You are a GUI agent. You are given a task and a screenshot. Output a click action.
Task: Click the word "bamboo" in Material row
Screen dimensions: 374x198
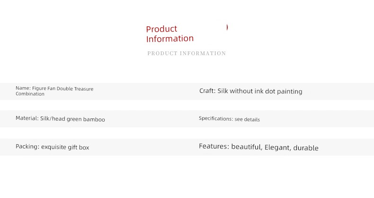pyautogui.click(x=94, y=119)
